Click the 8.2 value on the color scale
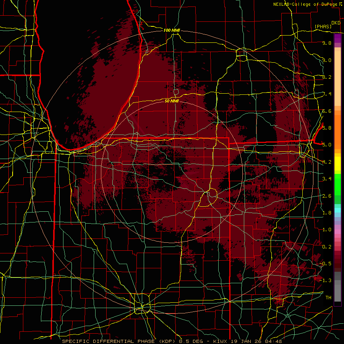The image size is (344, 344). point(327,77)
